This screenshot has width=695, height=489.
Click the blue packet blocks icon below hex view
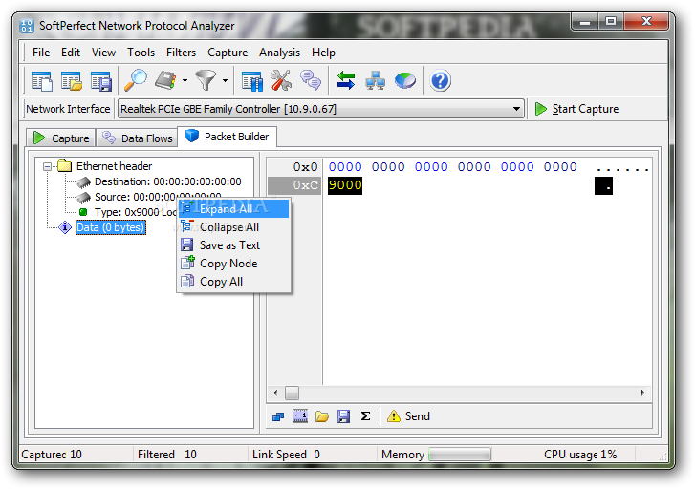[x=278, y=416]
